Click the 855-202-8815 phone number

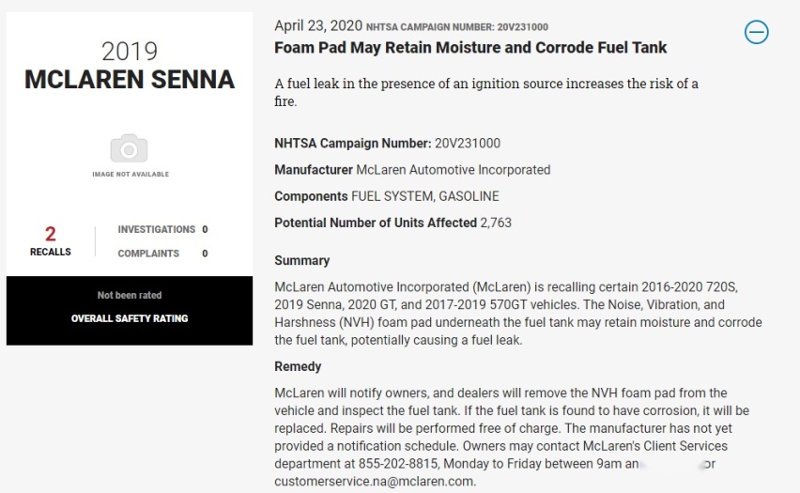click(x=398, y=463)
